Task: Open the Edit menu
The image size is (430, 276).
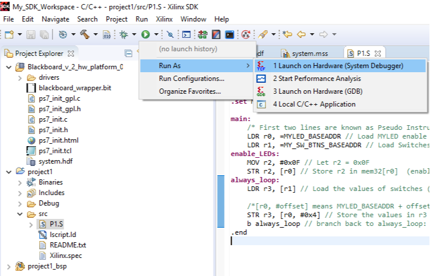Action: (27, 19)
